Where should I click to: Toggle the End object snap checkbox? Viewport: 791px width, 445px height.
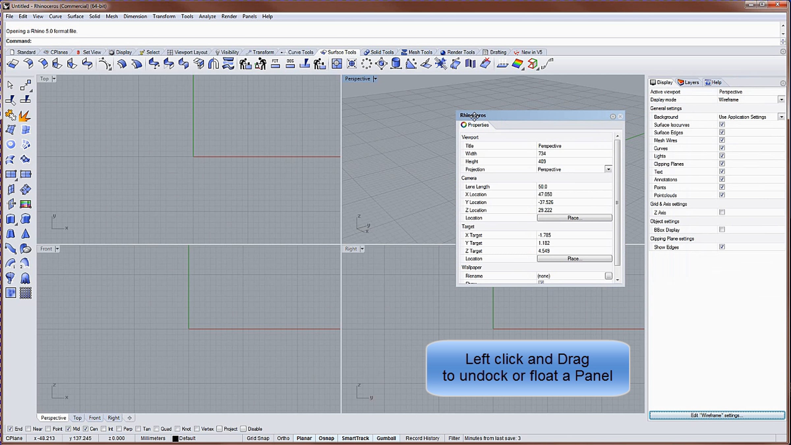10,429
